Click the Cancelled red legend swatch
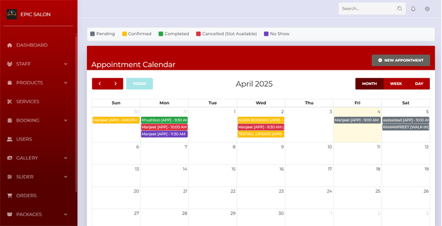This screenshot has width=442, height=226. pos(198,34)
